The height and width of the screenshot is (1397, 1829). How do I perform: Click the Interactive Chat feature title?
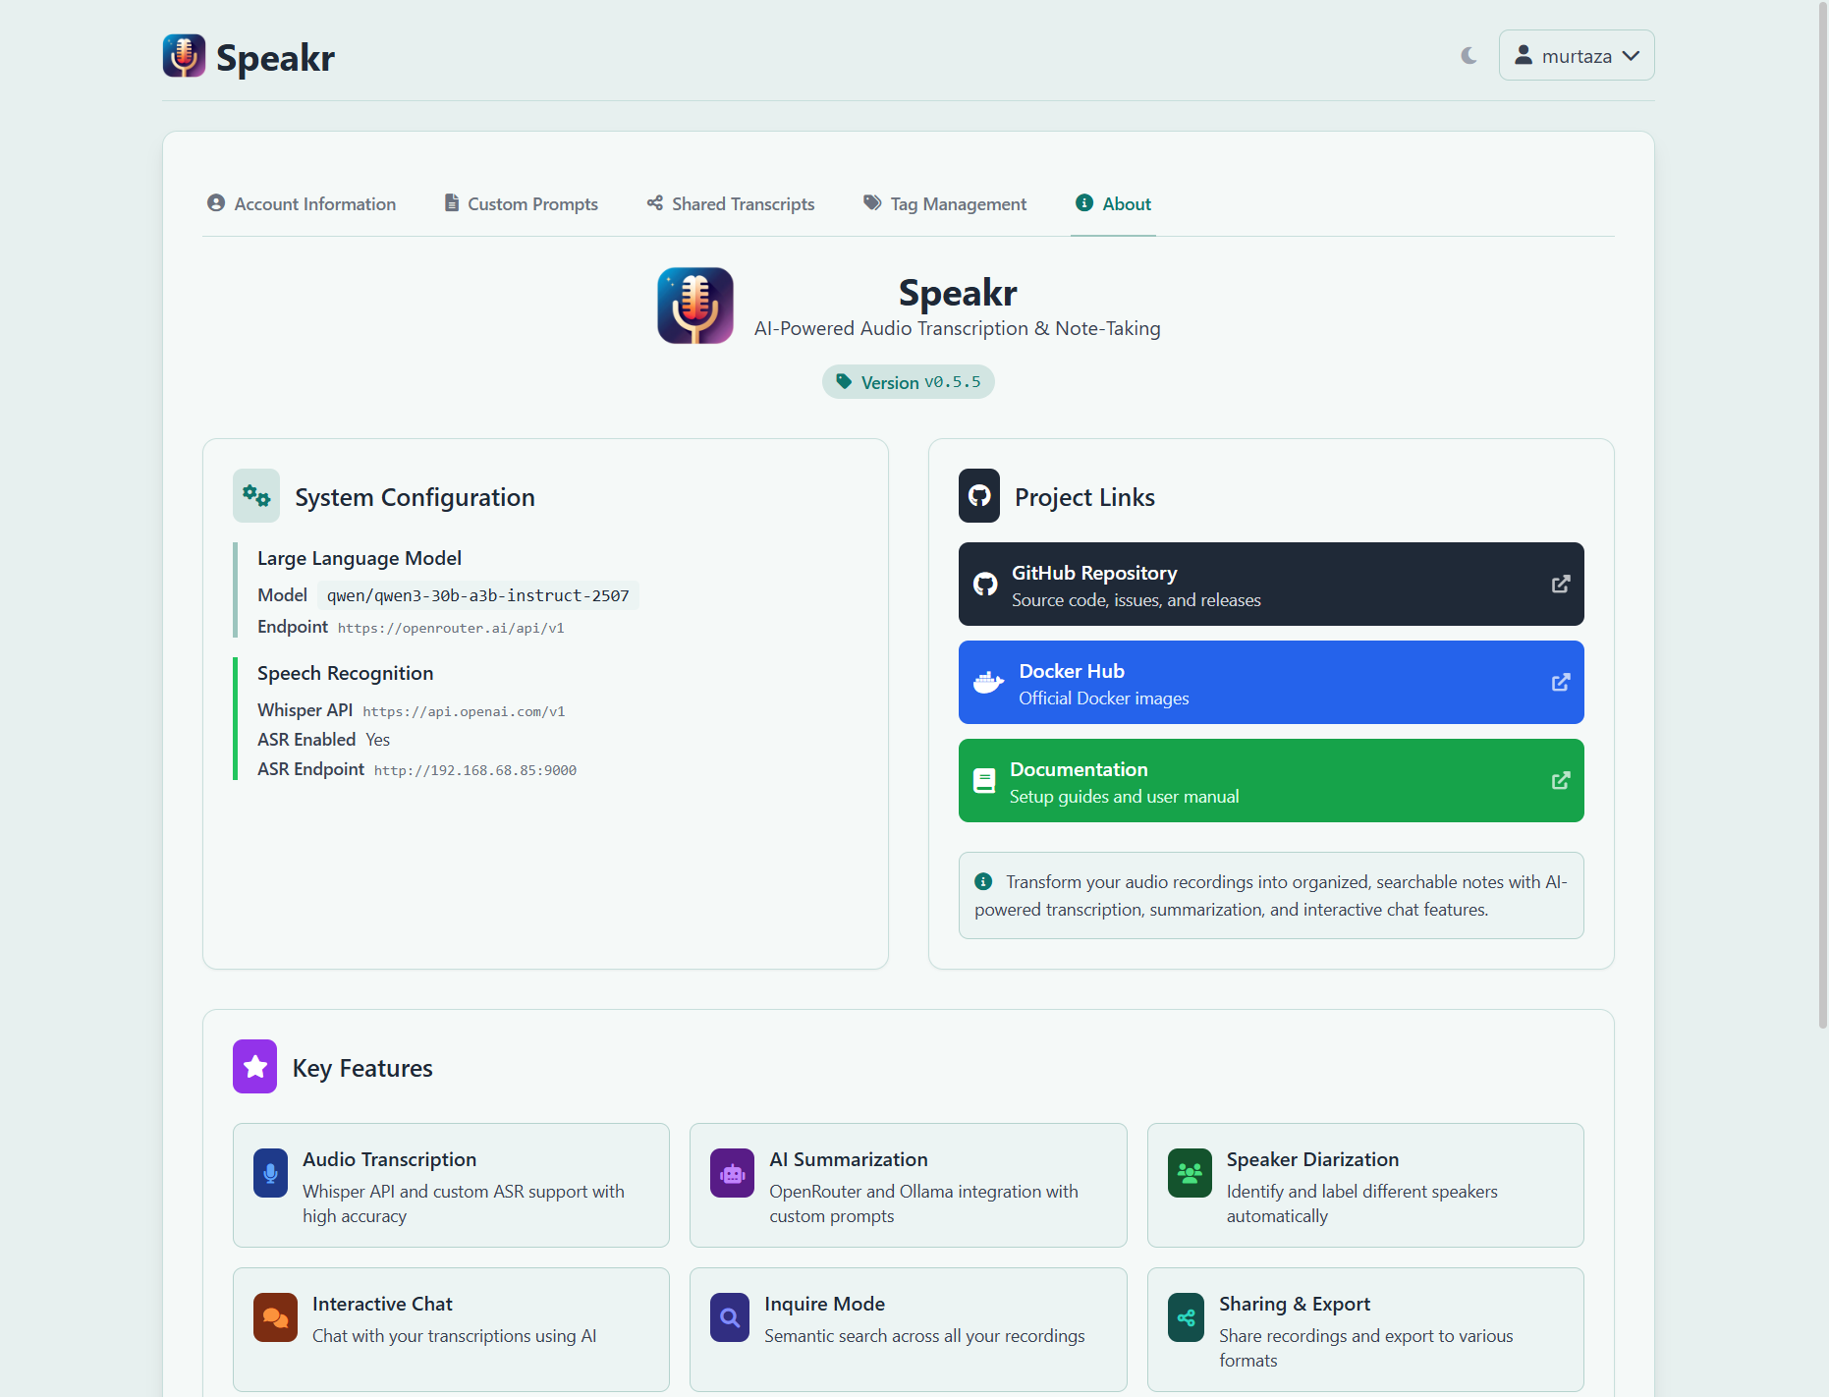383,1304
